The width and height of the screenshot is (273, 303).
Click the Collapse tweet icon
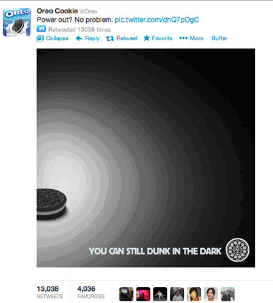tap(40, 38)
